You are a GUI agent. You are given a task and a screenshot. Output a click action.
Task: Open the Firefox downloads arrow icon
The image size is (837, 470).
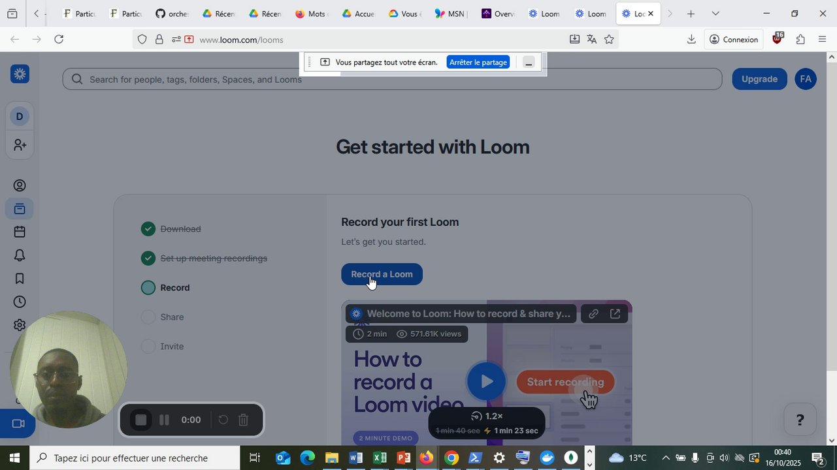(x=691, y=40)
